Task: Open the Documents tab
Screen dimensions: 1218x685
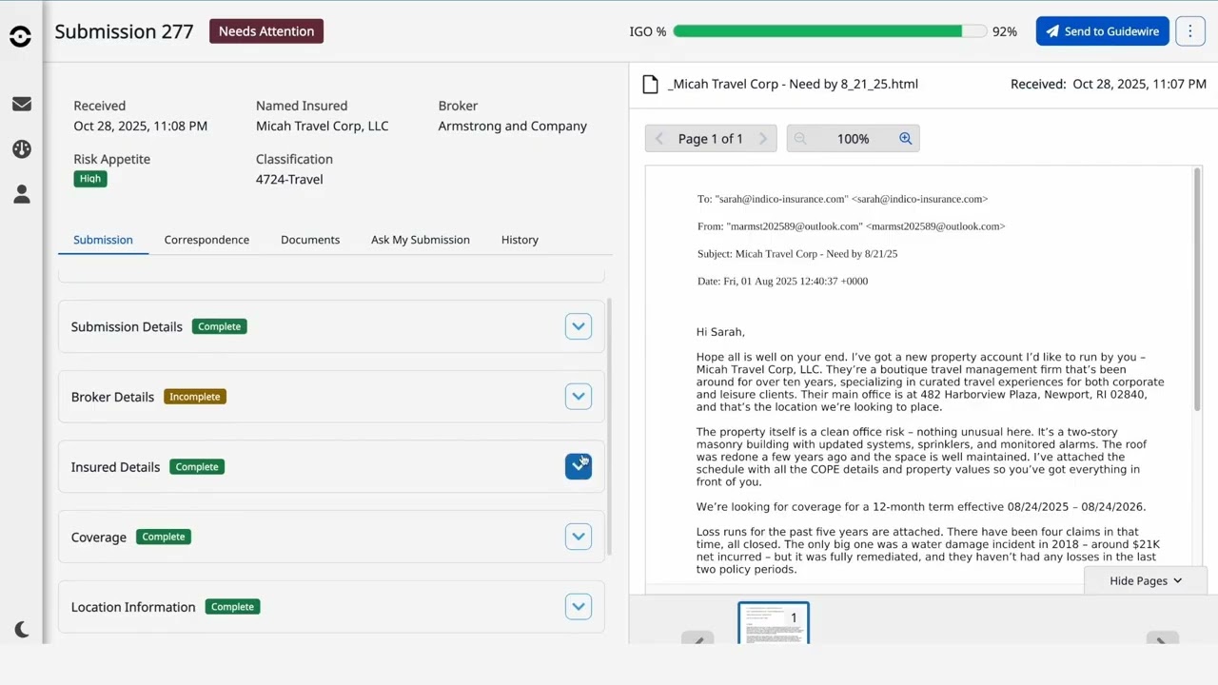Action: pyautogui.click(x=310, y=240)
